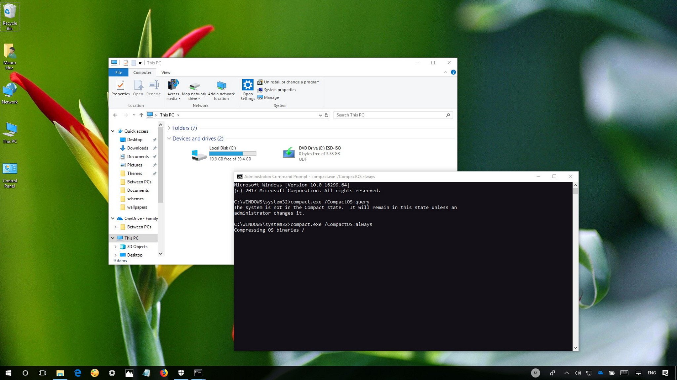This screenshot has width=677, height=380.
Task: Scroll down in Command Prompt window
Action: (x=575, y=347)
